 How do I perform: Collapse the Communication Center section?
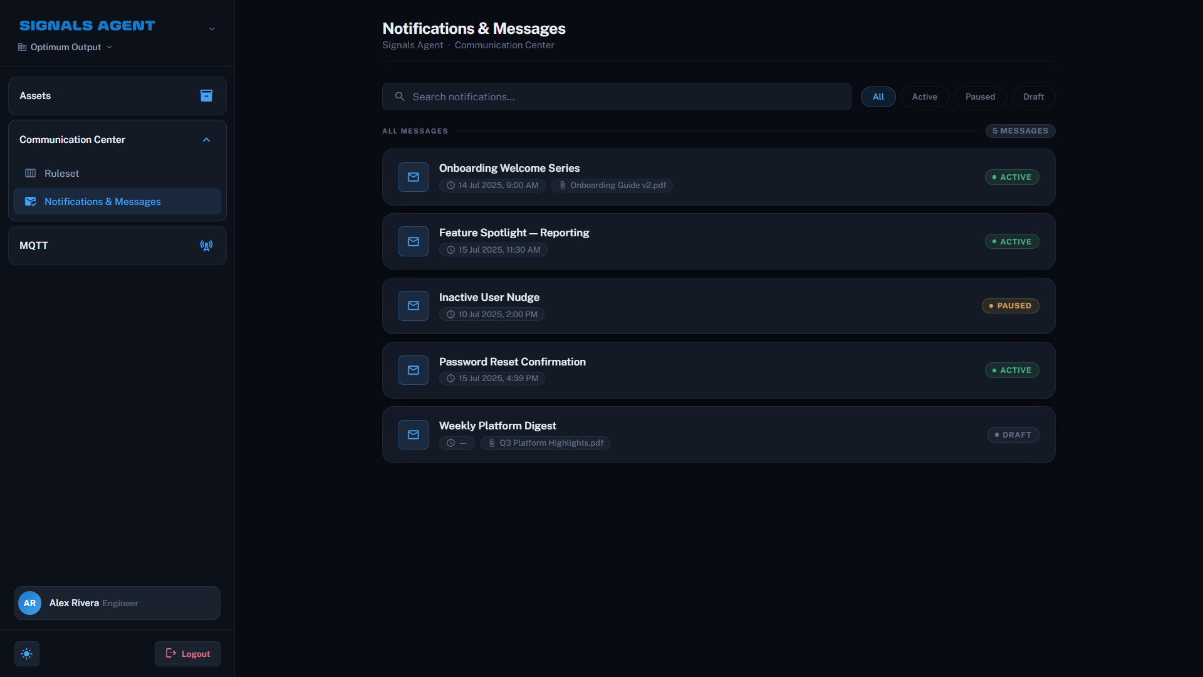117,140
